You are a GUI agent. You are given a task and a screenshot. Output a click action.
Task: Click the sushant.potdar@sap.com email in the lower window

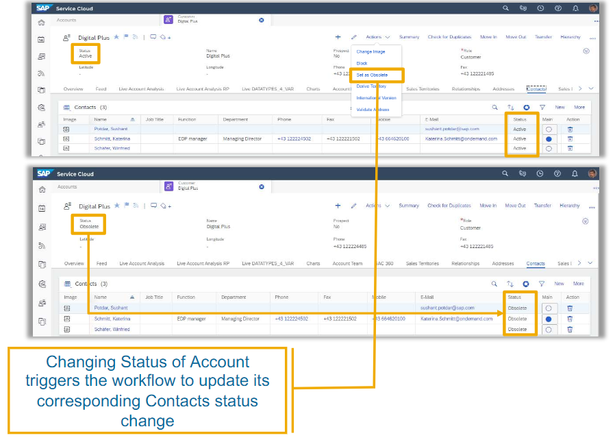click(447, 308)
